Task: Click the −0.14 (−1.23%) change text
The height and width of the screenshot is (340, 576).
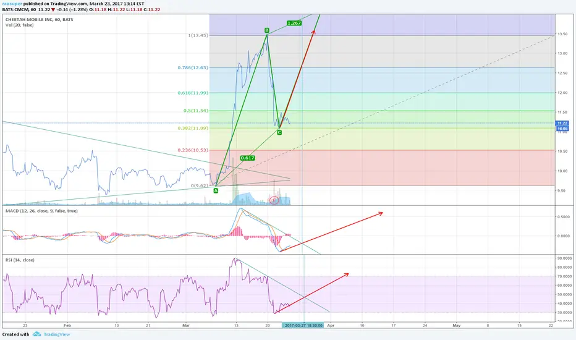Action: pos(72,9)
